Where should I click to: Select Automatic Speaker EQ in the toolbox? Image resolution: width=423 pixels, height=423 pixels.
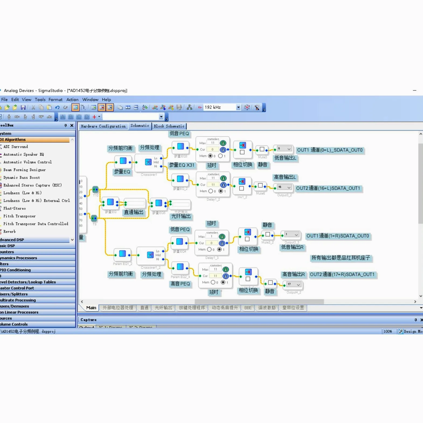23,154
